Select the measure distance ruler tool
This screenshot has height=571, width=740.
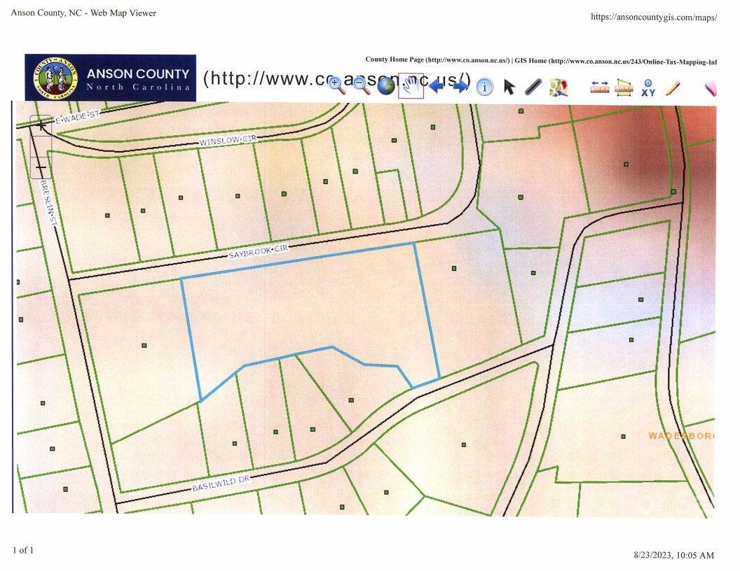[600, 87]
